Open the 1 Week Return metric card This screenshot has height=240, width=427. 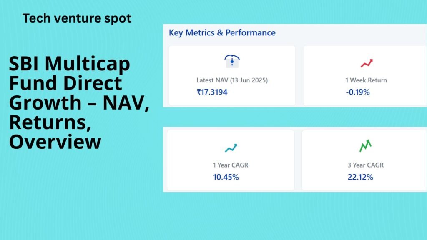tap(365, 76)
